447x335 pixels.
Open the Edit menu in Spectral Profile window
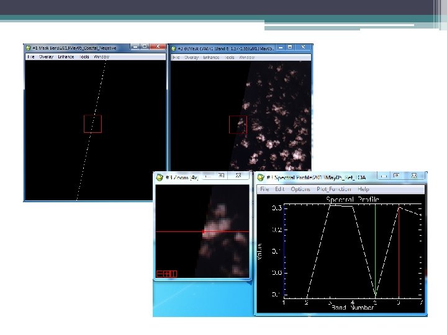tap(281, 189)
